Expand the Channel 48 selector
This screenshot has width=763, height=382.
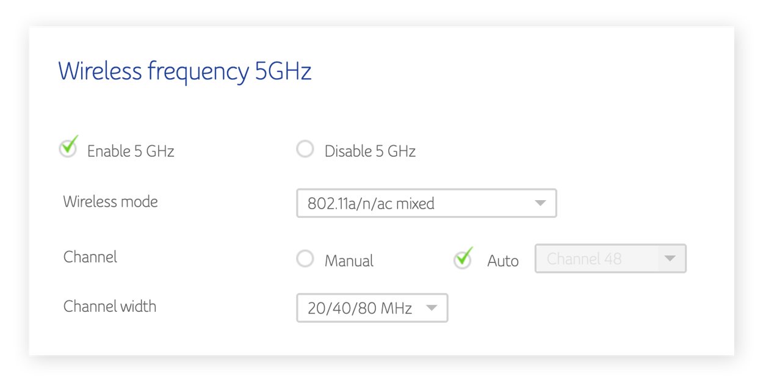click(x=610, y=259)
